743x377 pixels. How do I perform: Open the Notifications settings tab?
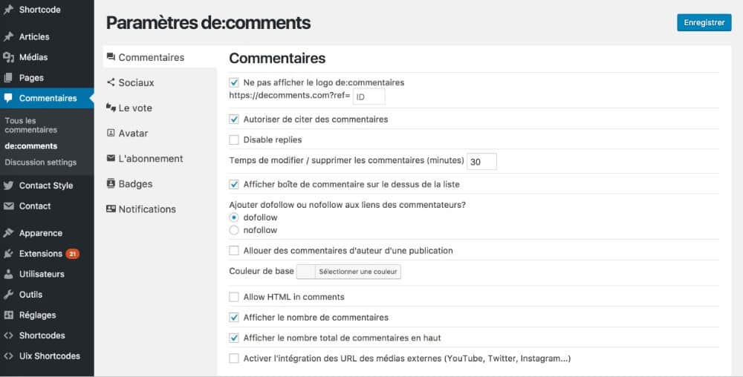(160, 209)
